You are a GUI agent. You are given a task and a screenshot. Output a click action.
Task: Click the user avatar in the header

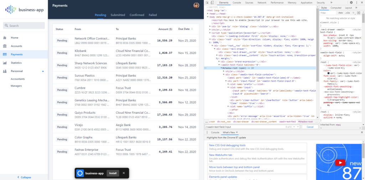pos(196,5)
